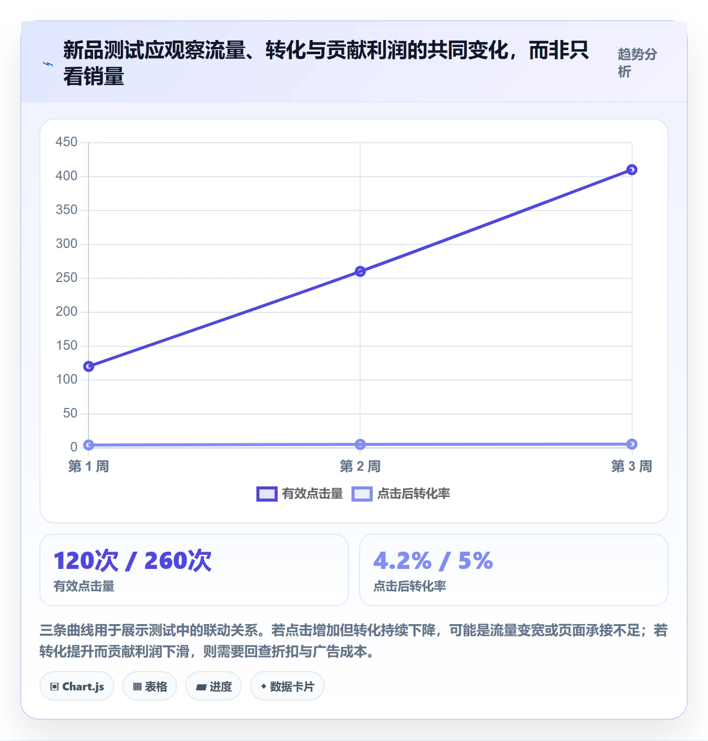
Task: Click the 表格 tag
Action: pos(150,686)
